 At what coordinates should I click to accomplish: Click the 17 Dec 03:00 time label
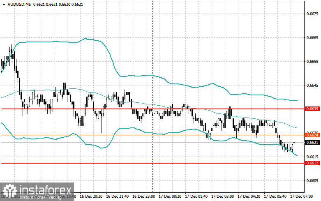click(x=222, y=196)
